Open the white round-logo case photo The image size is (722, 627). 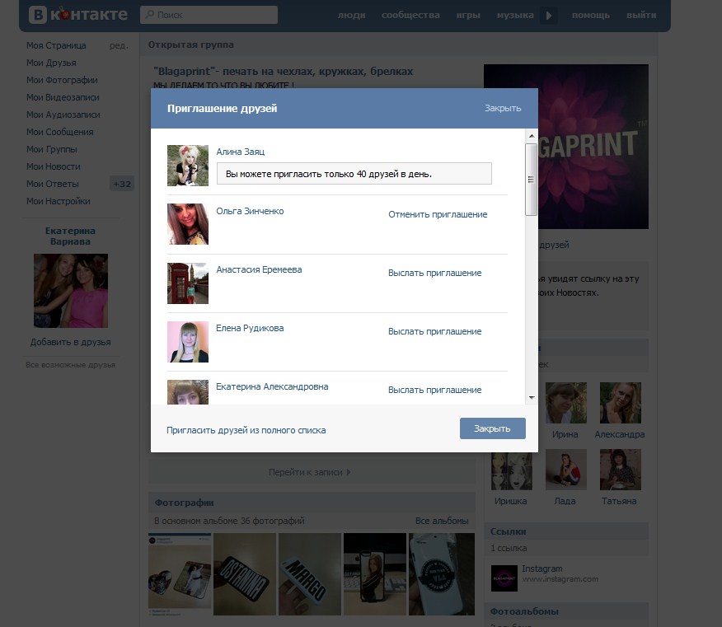[x=441, y=574]
